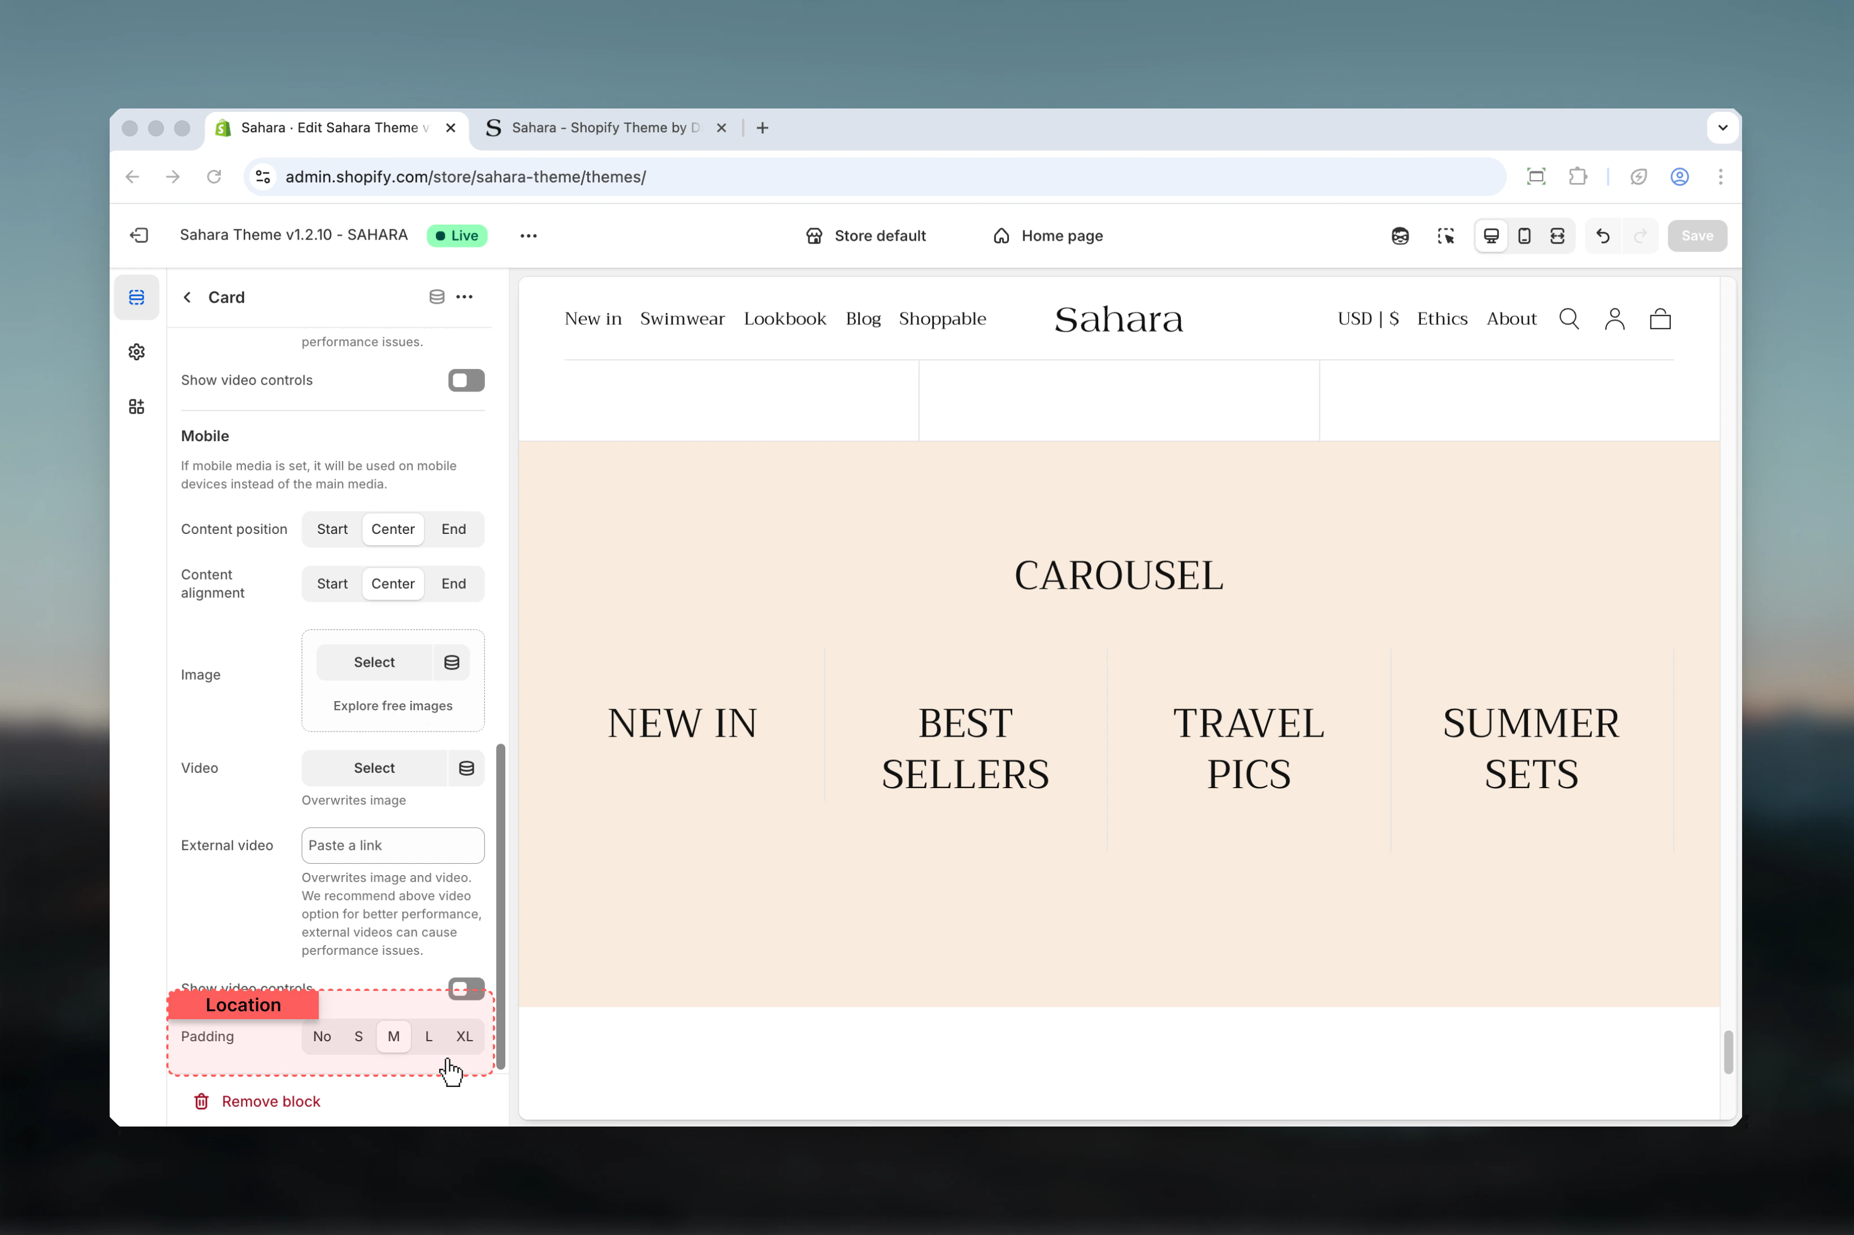
Task: Set Content position to Start
Action: 332,529
